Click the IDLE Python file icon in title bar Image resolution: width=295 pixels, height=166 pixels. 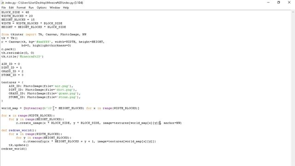(x=2, y=3)
